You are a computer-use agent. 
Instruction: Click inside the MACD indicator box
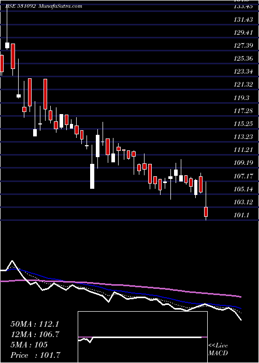[x=142, y=337]
